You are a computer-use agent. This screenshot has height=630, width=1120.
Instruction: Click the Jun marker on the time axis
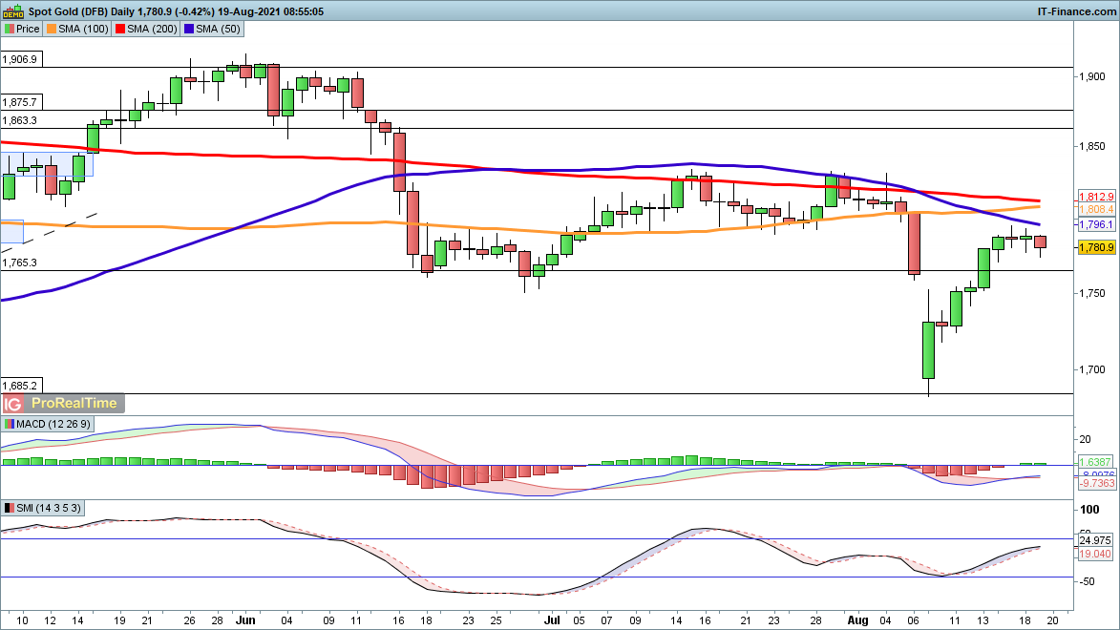247,619
